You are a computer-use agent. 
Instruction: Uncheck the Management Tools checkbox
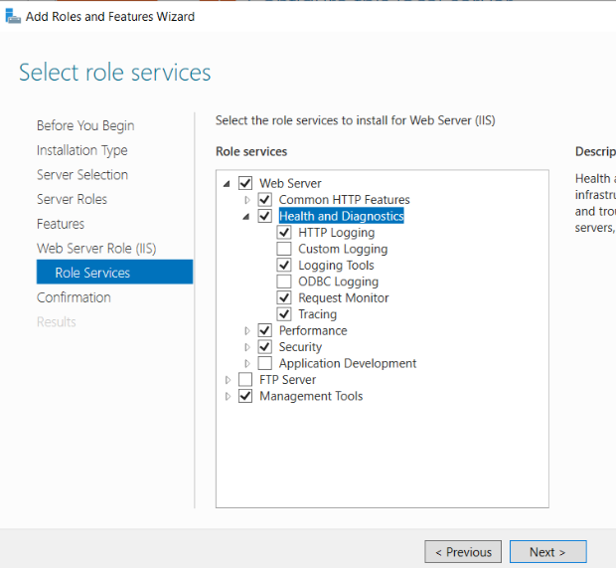(245, 396)
